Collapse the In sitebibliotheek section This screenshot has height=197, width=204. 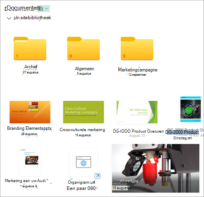(x=9, y=18)
